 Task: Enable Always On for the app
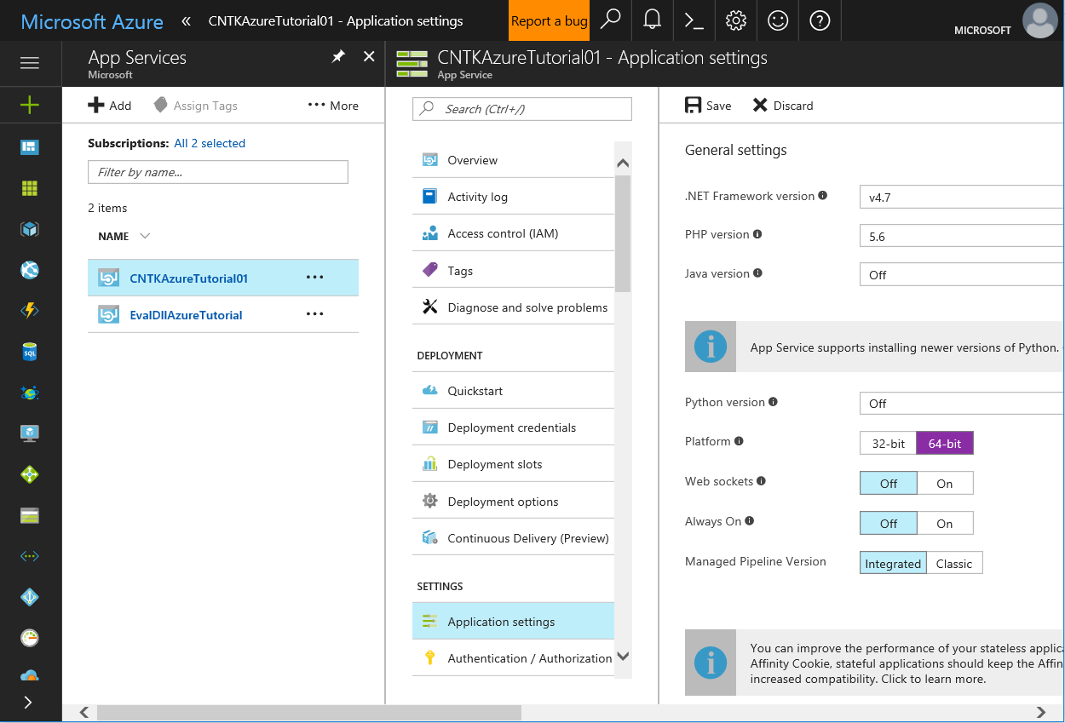click(x=945, y=523)
